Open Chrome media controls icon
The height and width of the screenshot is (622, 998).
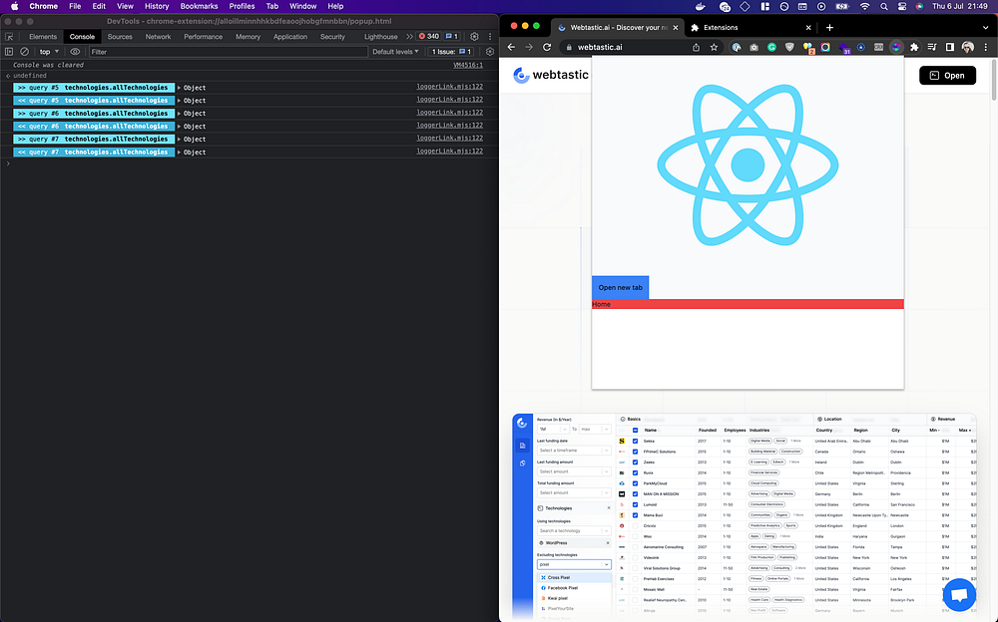[x=932, y=47]
